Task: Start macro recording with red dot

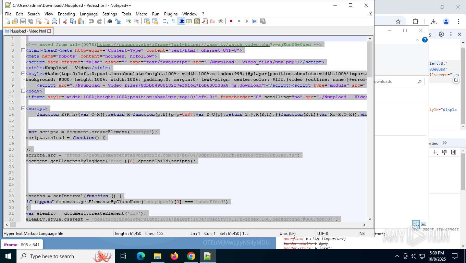Action: (x=231, y=21)
